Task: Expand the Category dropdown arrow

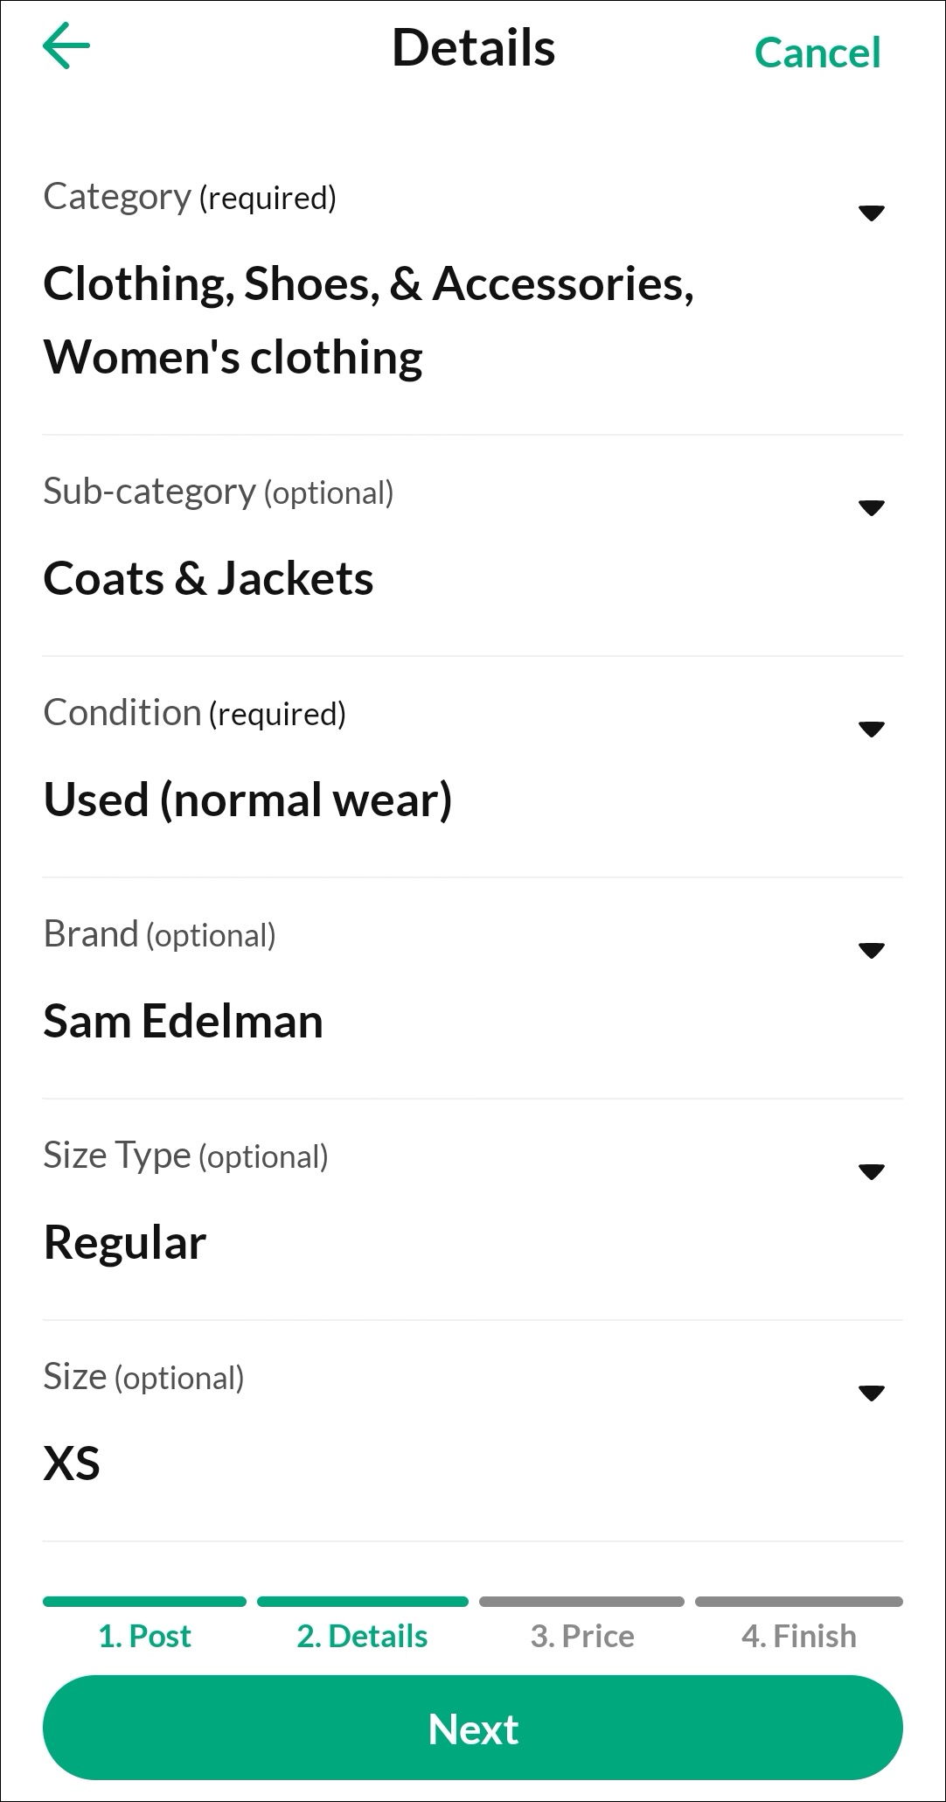Action: (871, 213)
